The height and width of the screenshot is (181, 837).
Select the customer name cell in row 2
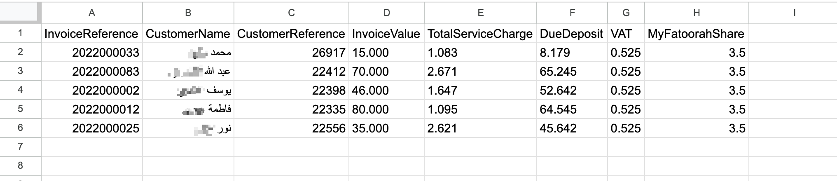pos(188,52)
